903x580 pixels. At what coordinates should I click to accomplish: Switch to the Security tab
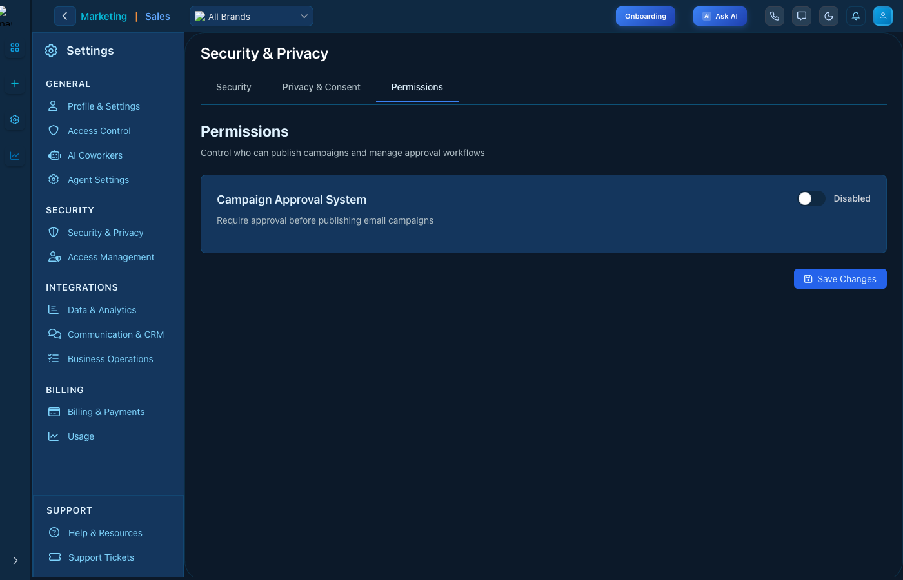[233, 87]
